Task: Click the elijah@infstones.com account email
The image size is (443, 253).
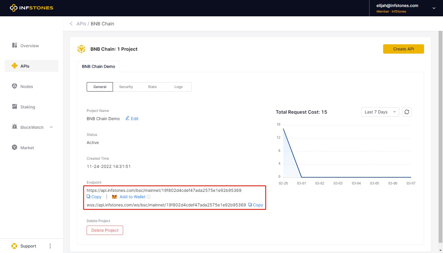Action: pos(397,6)
